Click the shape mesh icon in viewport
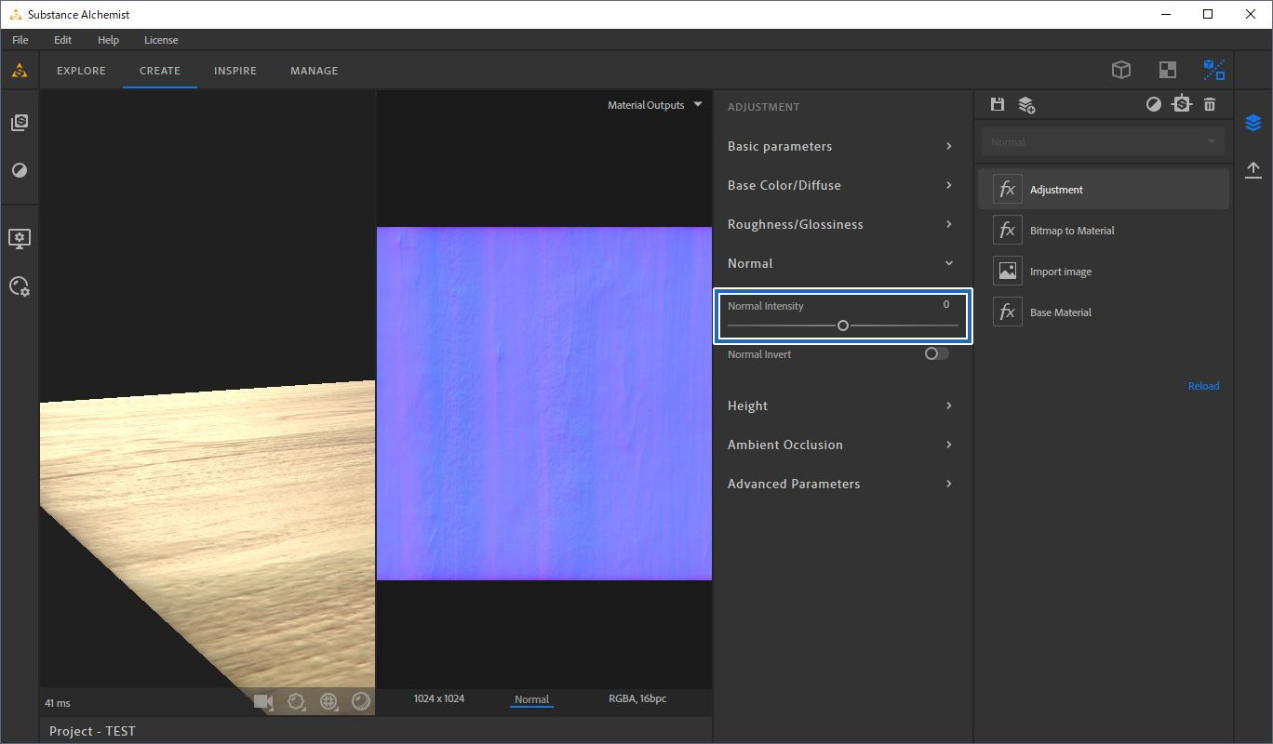Viewport: 1273px width, 744px height. click(x=297, y=702)
